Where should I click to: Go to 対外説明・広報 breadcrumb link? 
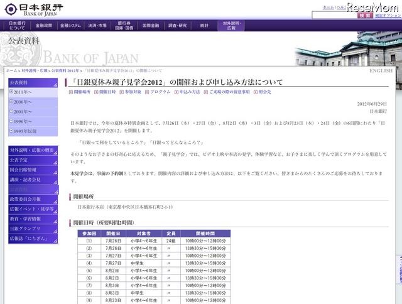click(x=35, y=70)
